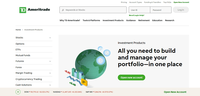Image resolution: width=200 pixels, height=96 pixels.
Task: Click the Account Types link
Action: [135, 2]
